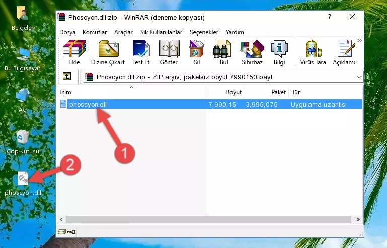
Task: Click the Ekle (Add) toolbar icon
Action: (74, 52)
